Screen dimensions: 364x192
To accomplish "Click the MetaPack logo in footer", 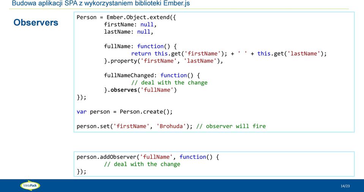I will click(x=30, y=186).
